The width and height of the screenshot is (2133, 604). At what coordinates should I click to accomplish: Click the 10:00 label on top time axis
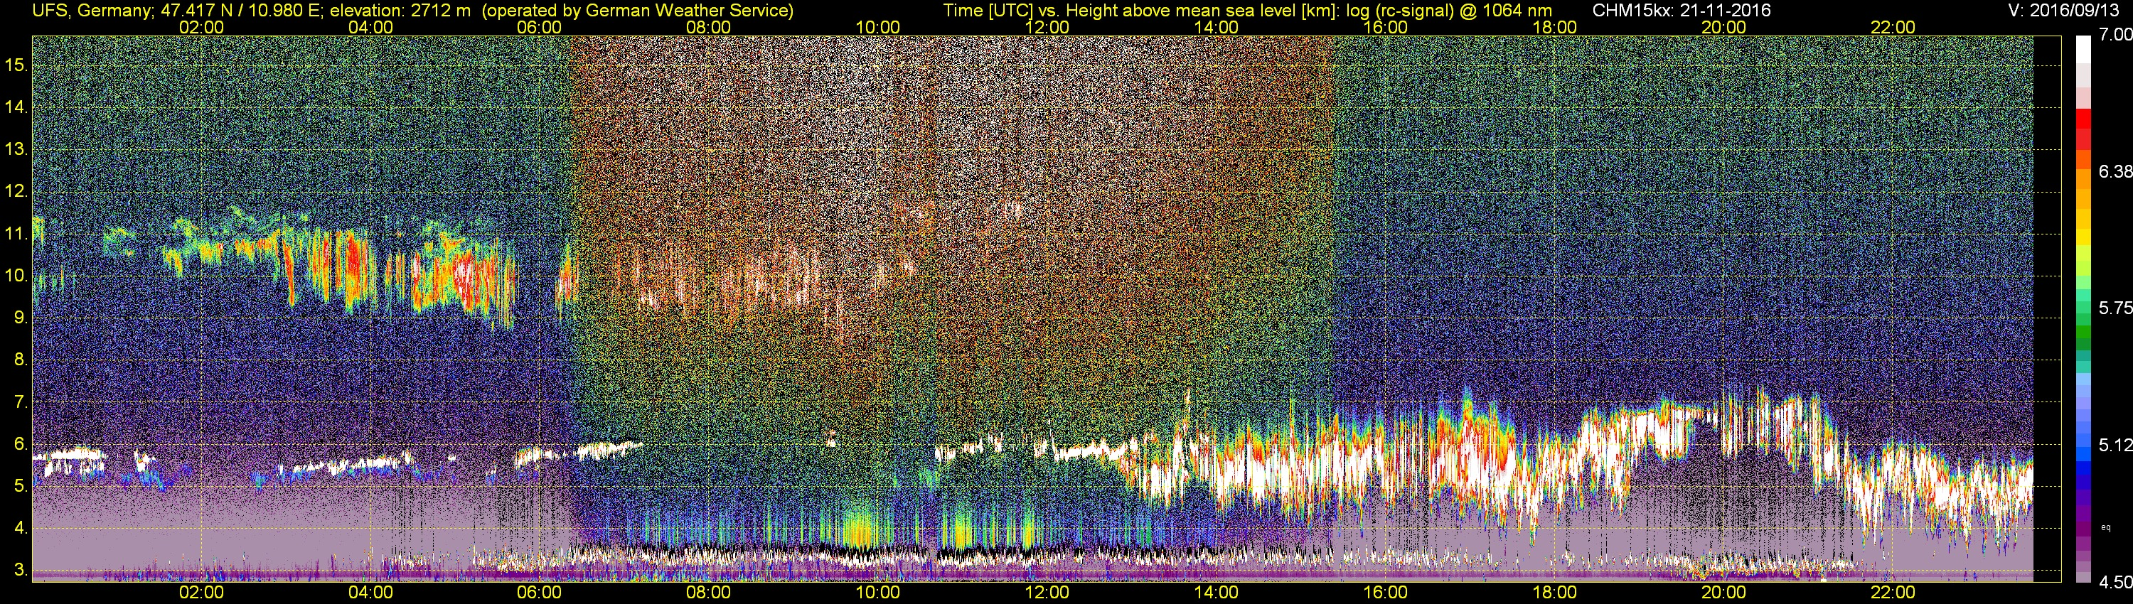877,27
